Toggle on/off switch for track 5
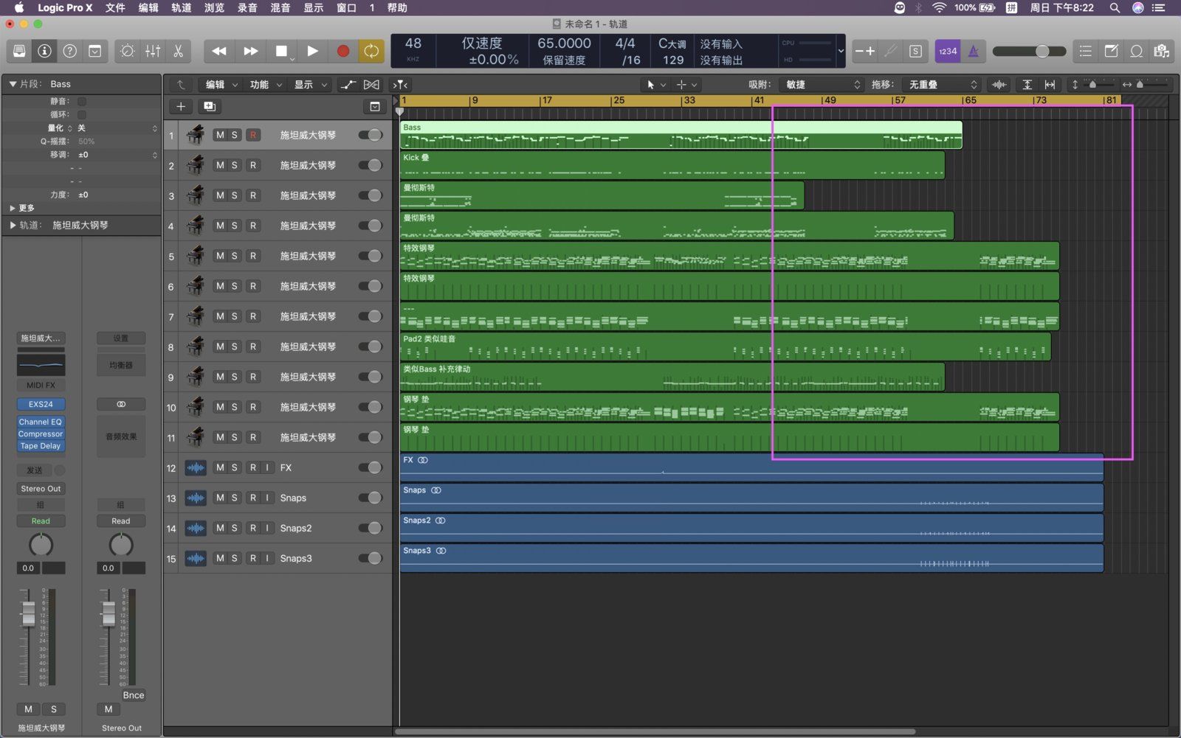The height and width of the screenshot is (738, 1181). [371, 256]
